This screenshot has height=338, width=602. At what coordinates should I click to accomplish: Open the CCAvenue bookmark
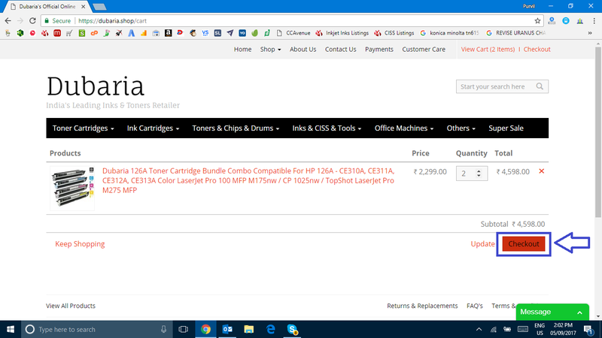tap(293, 33)
